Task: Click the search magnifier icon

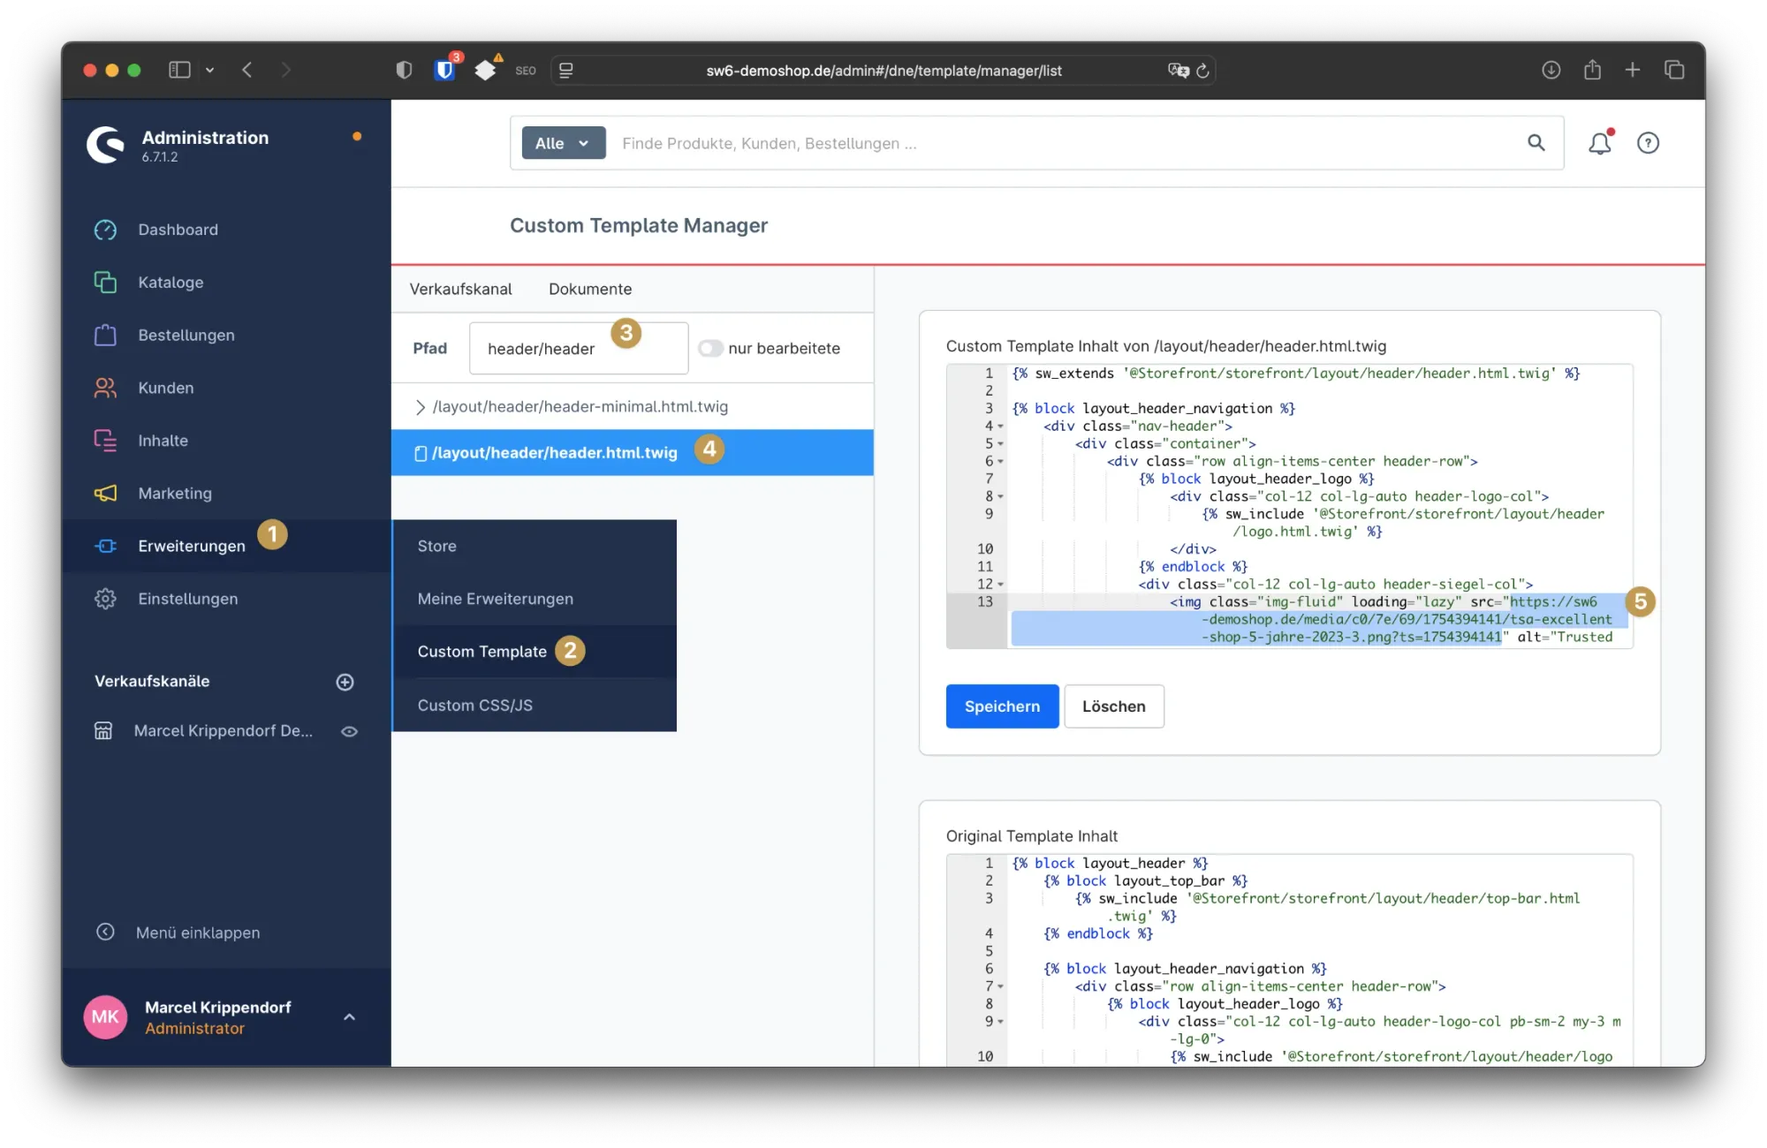Action: 1536,143
